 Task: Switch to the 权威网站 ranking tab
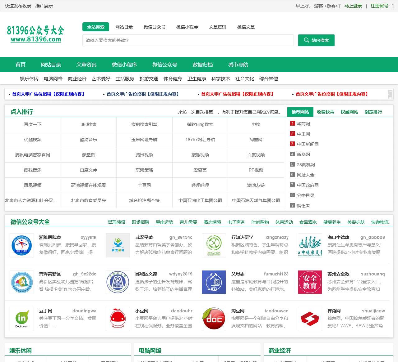tap(349, 112)
